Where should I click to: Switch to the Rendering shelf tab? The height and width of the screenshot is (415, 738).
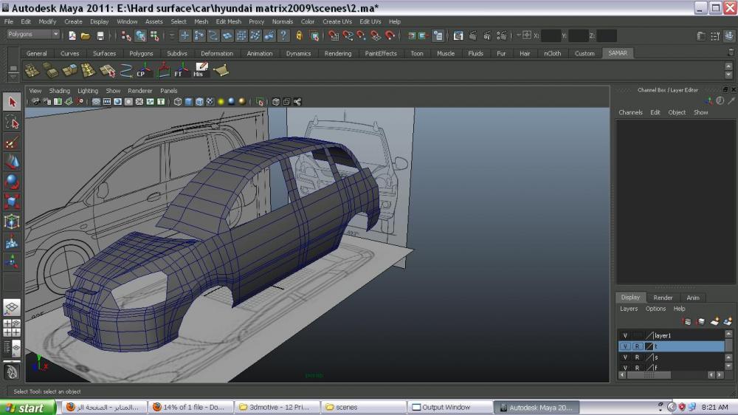338,53
